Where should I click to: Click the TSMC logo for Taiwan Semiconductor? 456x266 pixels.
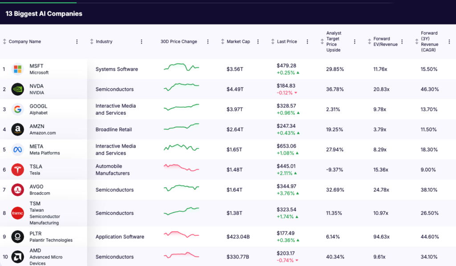17,213
